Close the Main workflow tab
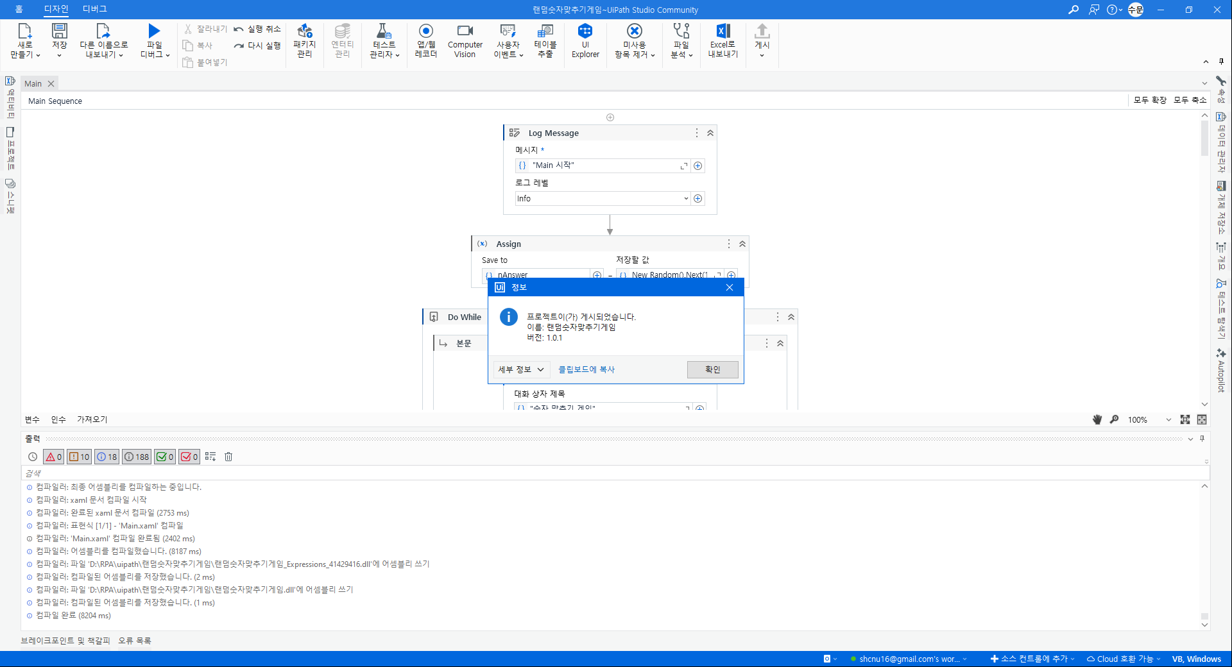Viewport: 1232px width, 667px height. [x=51, y=83]
